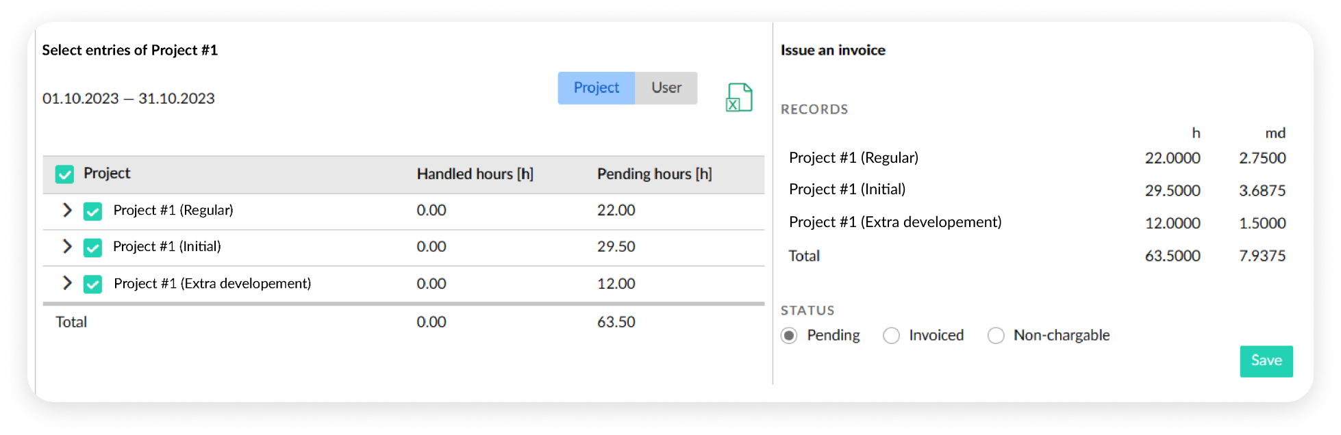This screenshot has height=435, width=1341.
Task: Switch to the User grouping tab
Action: [666, 88]
